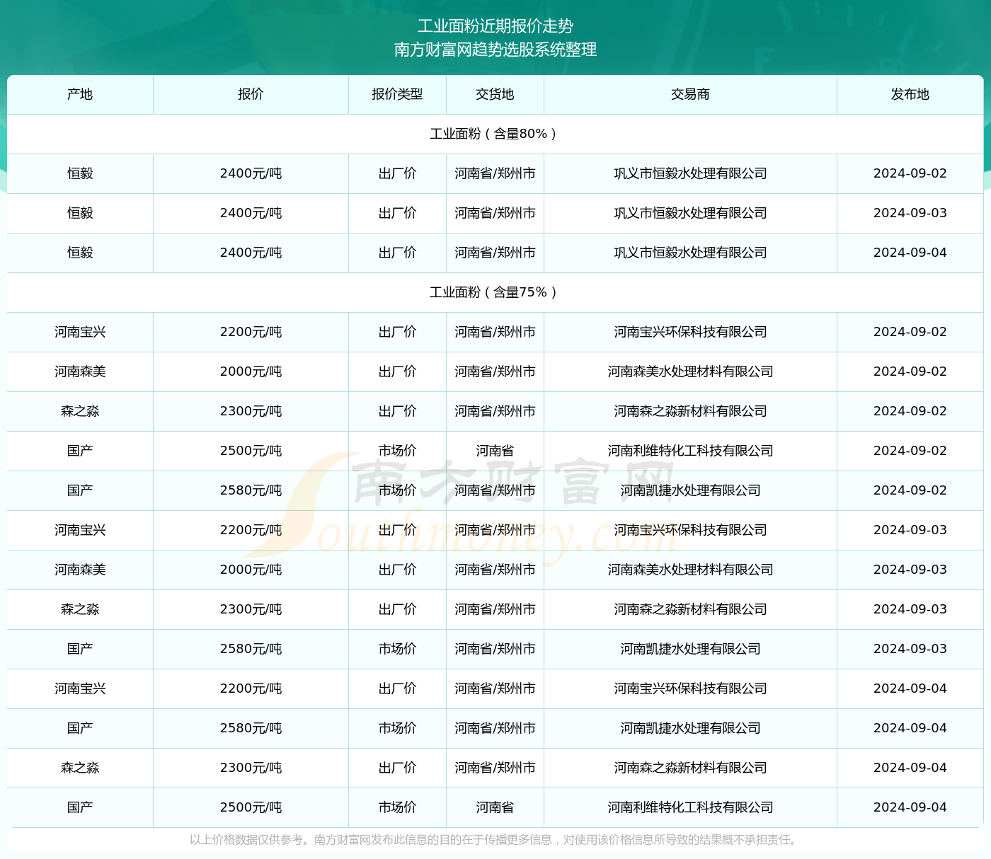Click date 2024-09-04 in the 河南利维特 row
The image size is (991, 859).
pyautogui.click(x=910, y=807)
